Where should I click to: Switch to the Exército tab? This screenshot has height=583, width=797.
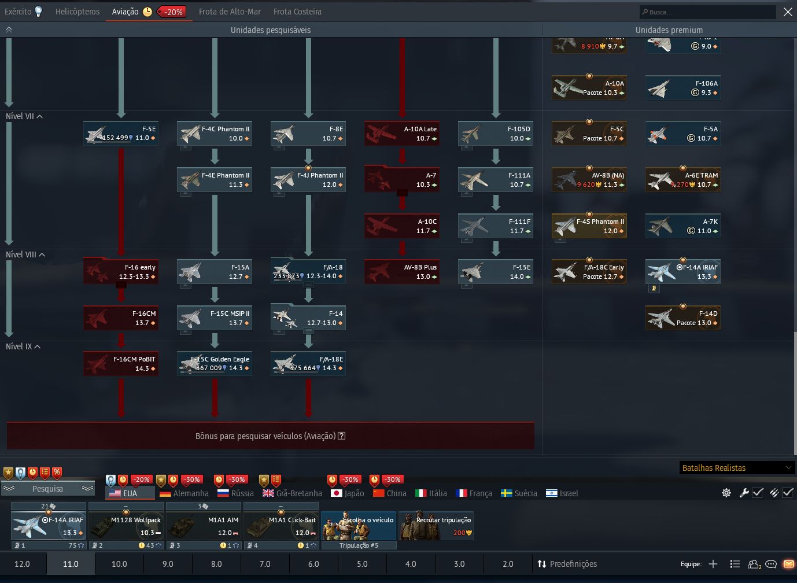pos(23,12)
